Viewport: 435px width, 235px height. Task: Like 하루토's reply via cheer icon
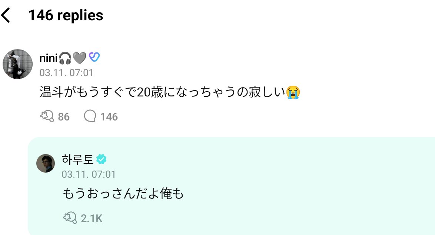pos(70,218)
